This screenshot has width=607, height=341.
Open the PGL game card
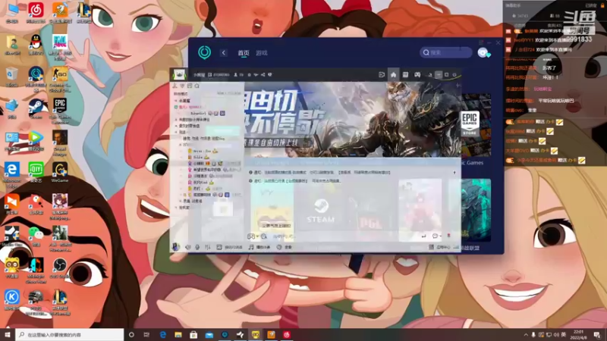[x=370, y=210]
